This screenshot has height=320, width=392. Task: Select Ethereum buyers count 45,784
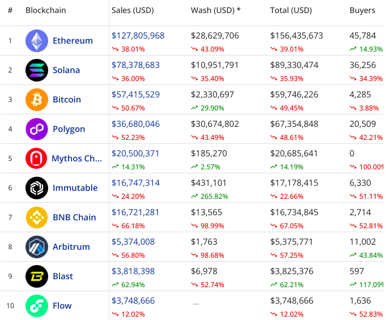point(363,36)
